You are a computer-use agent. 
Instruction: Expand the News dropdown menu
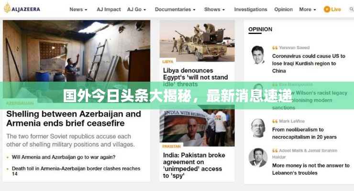pyautogui.click(x=78, y=10)
